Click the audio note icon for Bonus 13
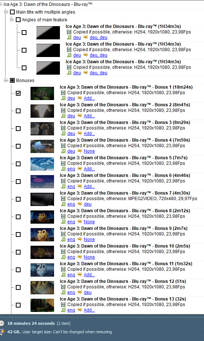204x341 pixels. click(63, 310)
